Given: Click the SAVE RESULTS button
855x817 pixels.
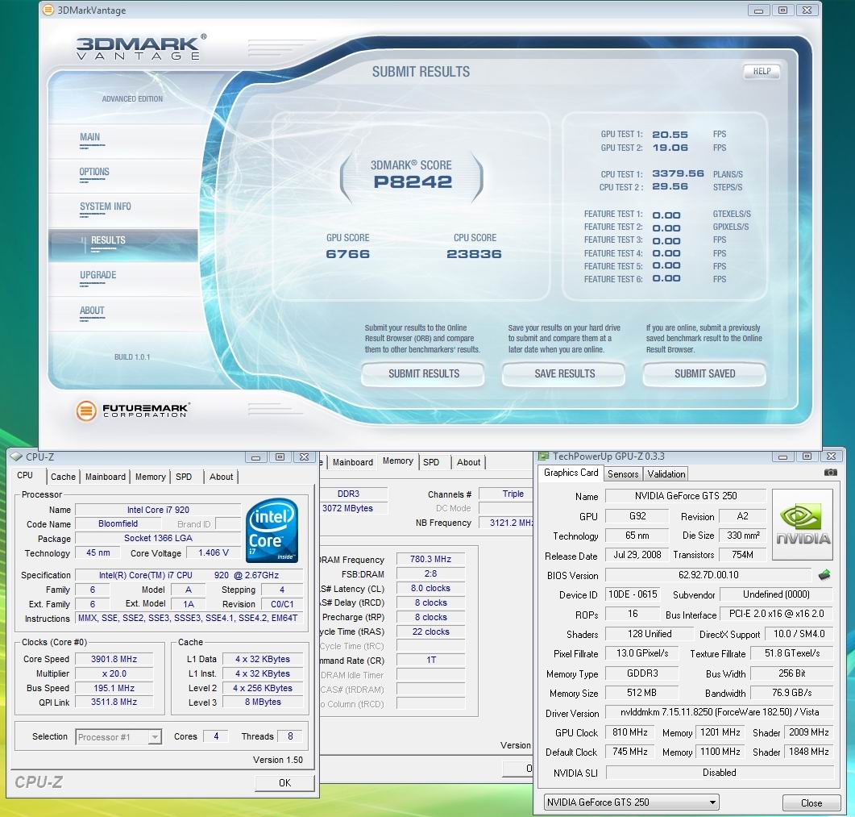Looking at the screenshot, I should pos(564,374).
